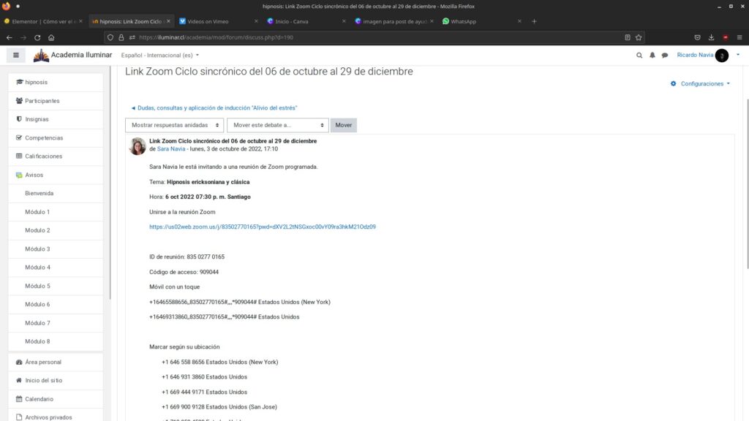Open the previous discussion Dudas, consultas link
The width and height of the screenshot is (749, 421).
coord(214,108)
